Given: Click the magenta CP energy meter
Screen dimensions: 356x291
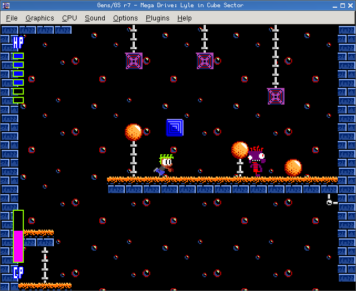Looking at the screenshot, I should point(18,236).
